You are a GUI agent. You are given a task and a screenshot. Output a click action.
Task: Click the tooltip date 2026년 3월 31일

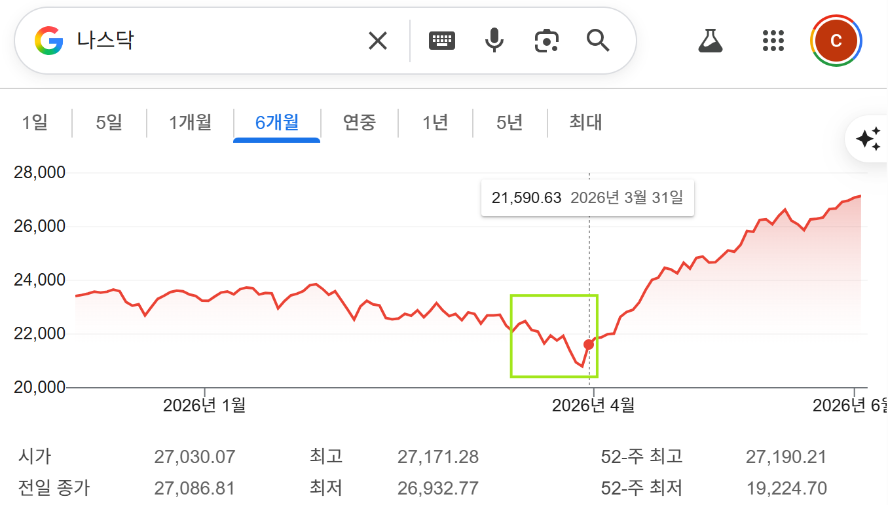(x=627, y=197)
